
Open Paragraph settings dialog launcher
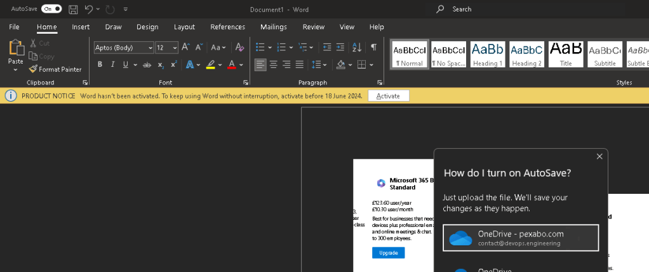click(x=380, y=83)
